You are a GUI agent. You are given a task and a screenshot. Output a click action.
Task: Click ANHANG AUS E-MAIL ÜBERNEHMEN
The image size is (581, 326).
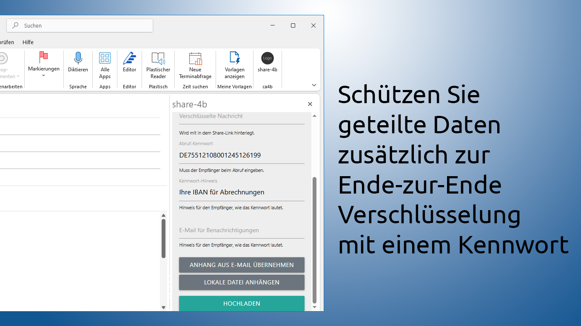[242, 265]
